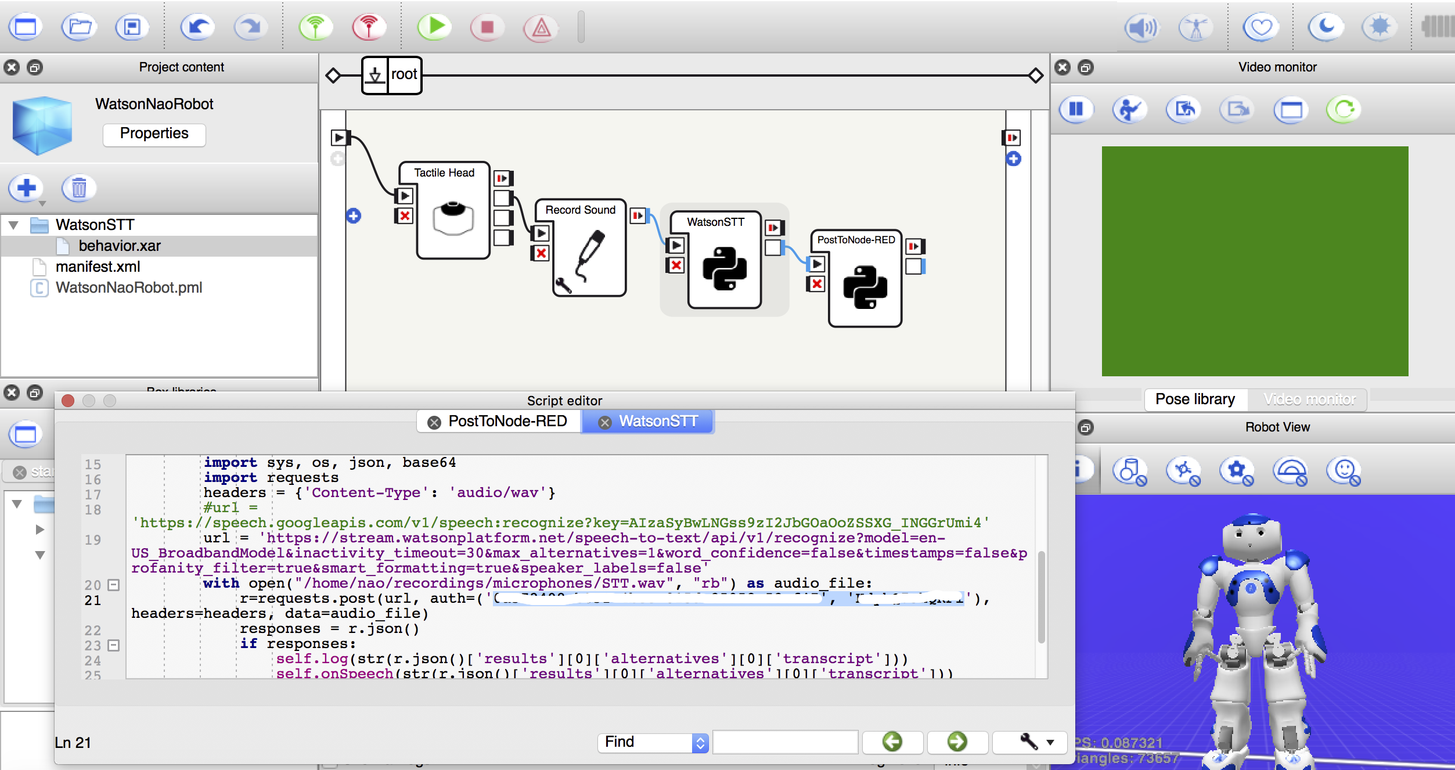Screen dimensions: 1455x770
Task: Click the green find-next arrow button
Action: 957,742
